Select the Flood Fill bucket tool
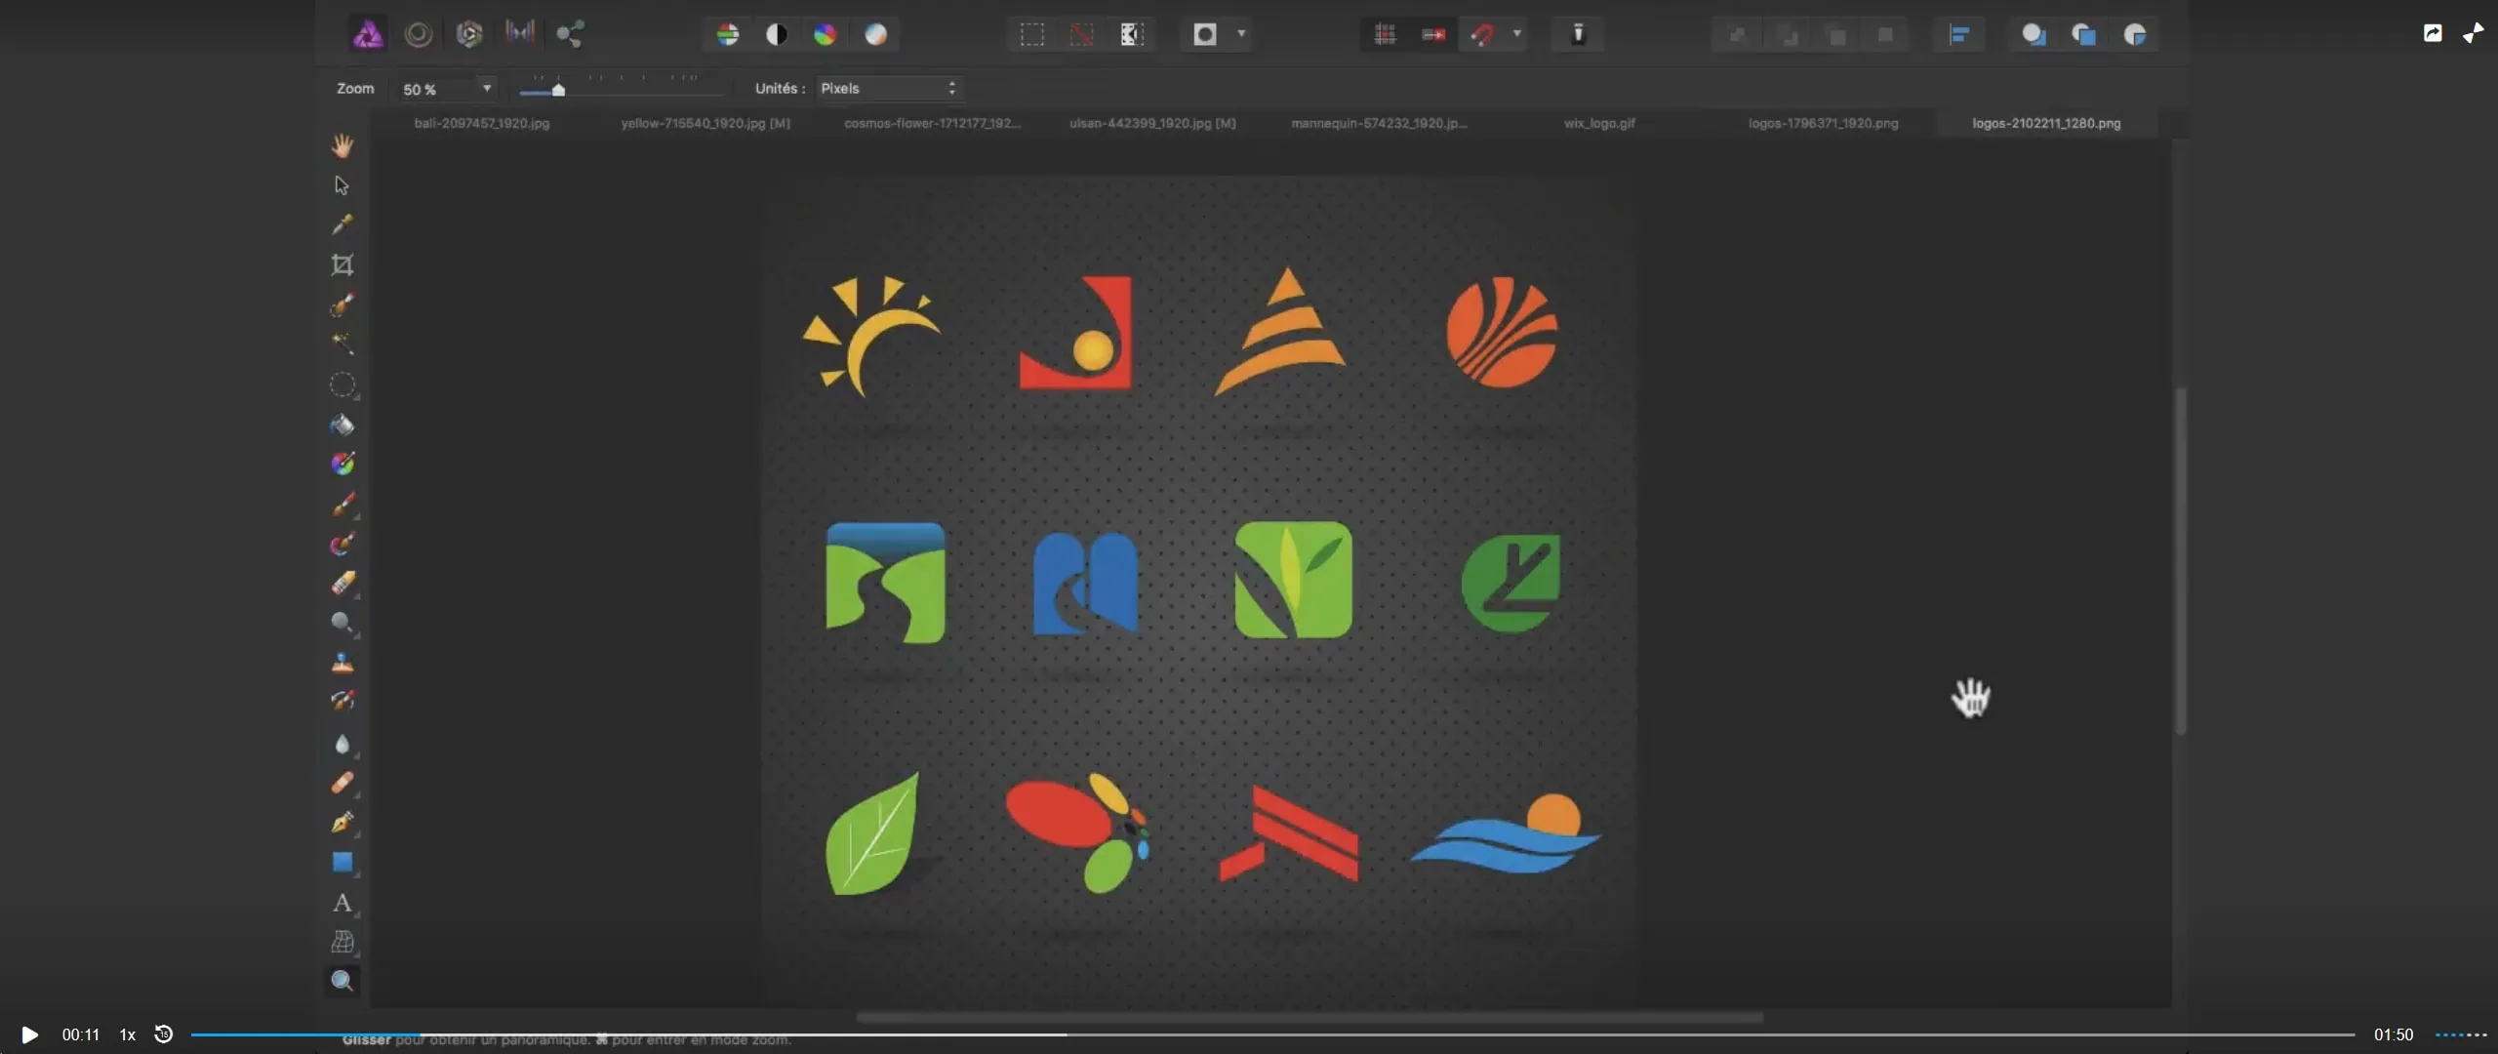Image resolution: width=2498 pixels, height=1054 pixels. click(x=342, y=425)
